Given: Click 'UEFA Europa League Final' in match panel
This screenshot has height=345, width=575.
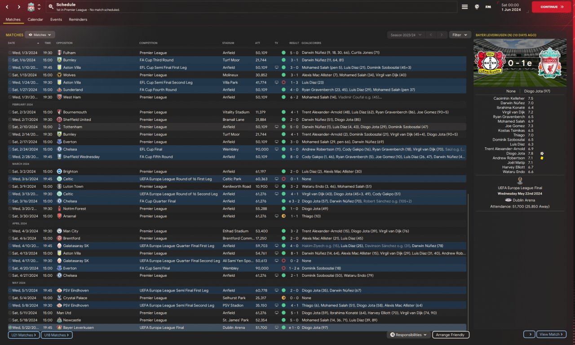Looking at the screenshot, I should 520,188.
